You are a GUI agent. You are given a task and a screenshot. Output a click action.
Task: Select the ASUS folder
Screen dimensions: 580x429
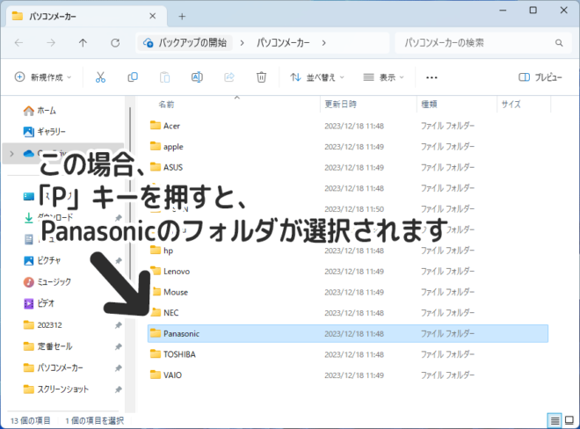[348, 167]
